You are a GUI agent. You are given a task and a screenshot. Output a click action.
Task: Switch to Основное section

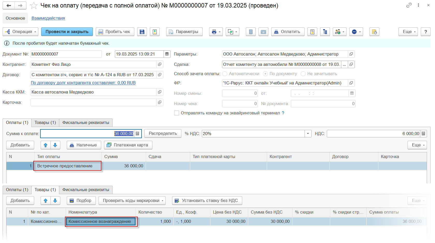click(15, 18)
